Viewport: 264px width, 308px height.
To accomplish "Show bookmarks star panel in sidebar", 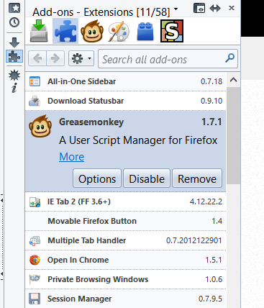I will [14, 8].
